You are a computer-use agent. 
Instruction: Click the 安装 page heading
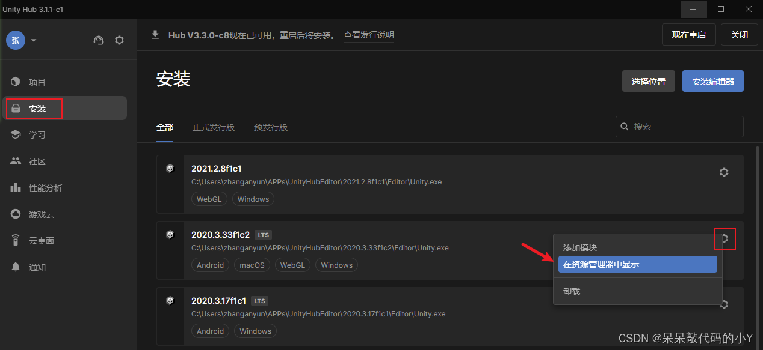[173, 79]
